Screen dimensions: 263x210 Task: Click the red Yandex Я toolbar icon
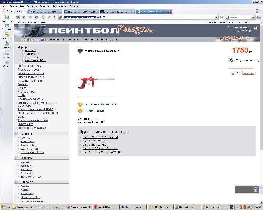[x=55, y=17]
